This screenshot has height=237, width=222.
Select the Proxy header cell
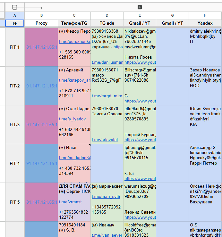point(41,23)
